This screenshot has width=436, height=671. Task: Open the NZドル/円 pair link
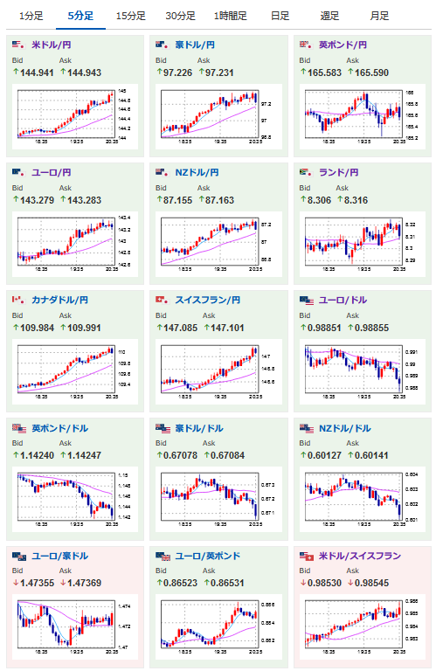(197, 172)
